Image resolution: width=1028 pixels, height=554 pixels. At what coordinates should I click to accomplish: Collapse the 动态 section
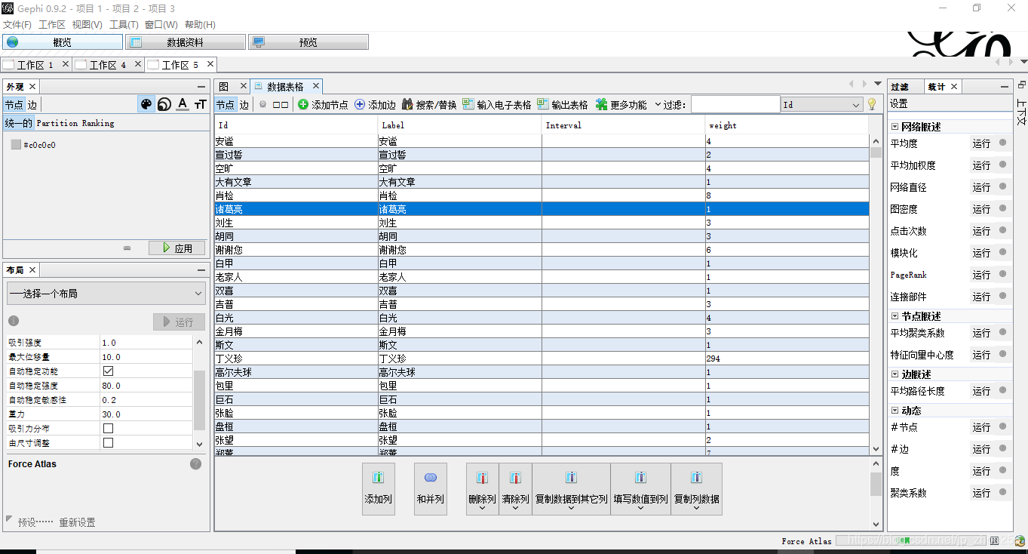(x=895, y=411)
